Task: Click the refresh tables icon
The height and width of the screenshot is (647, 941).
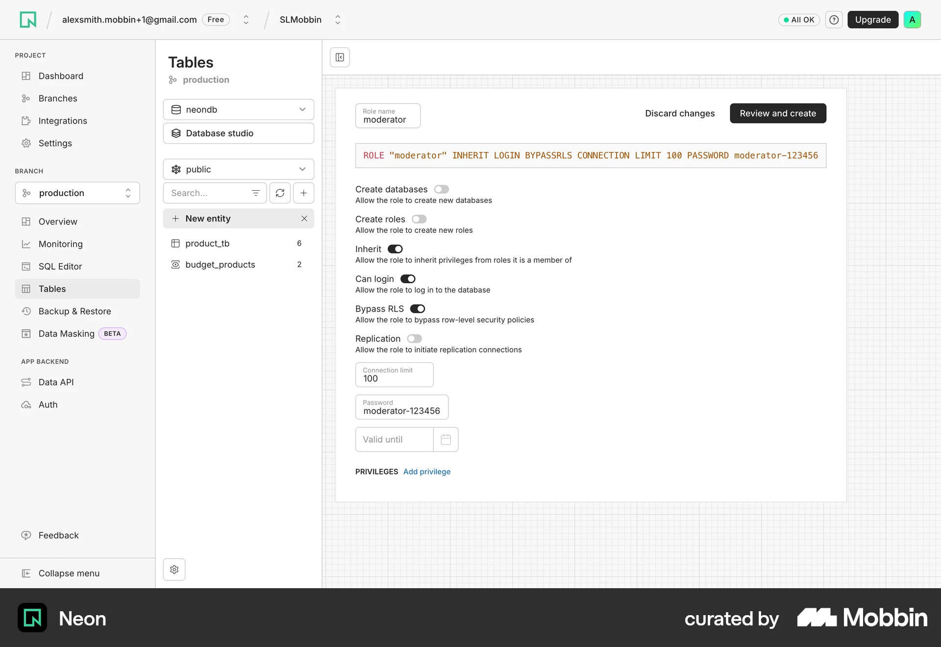Action: tap(280, 193)
